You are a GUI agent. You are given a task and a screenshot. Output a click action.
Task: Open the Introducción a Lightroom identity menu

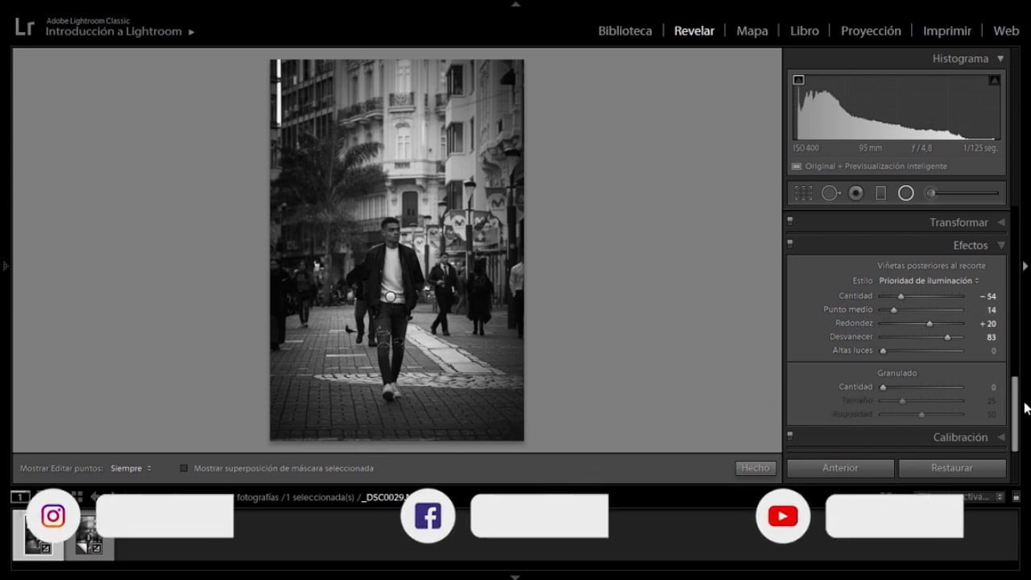[x=120, y=31]
